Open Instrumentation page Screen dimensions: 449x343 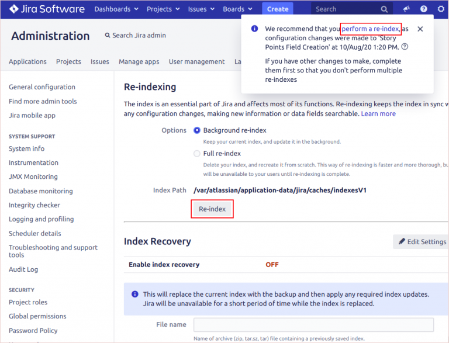coord(33,162)
